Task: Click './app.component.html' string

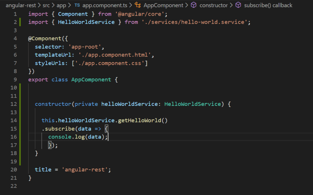Action: tap(115, 55)
